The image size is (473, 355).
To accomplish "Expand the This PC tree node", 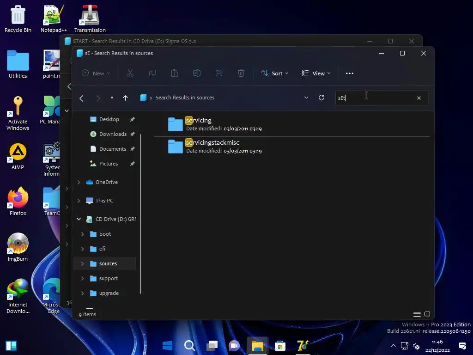I will (x=79, y=201).
